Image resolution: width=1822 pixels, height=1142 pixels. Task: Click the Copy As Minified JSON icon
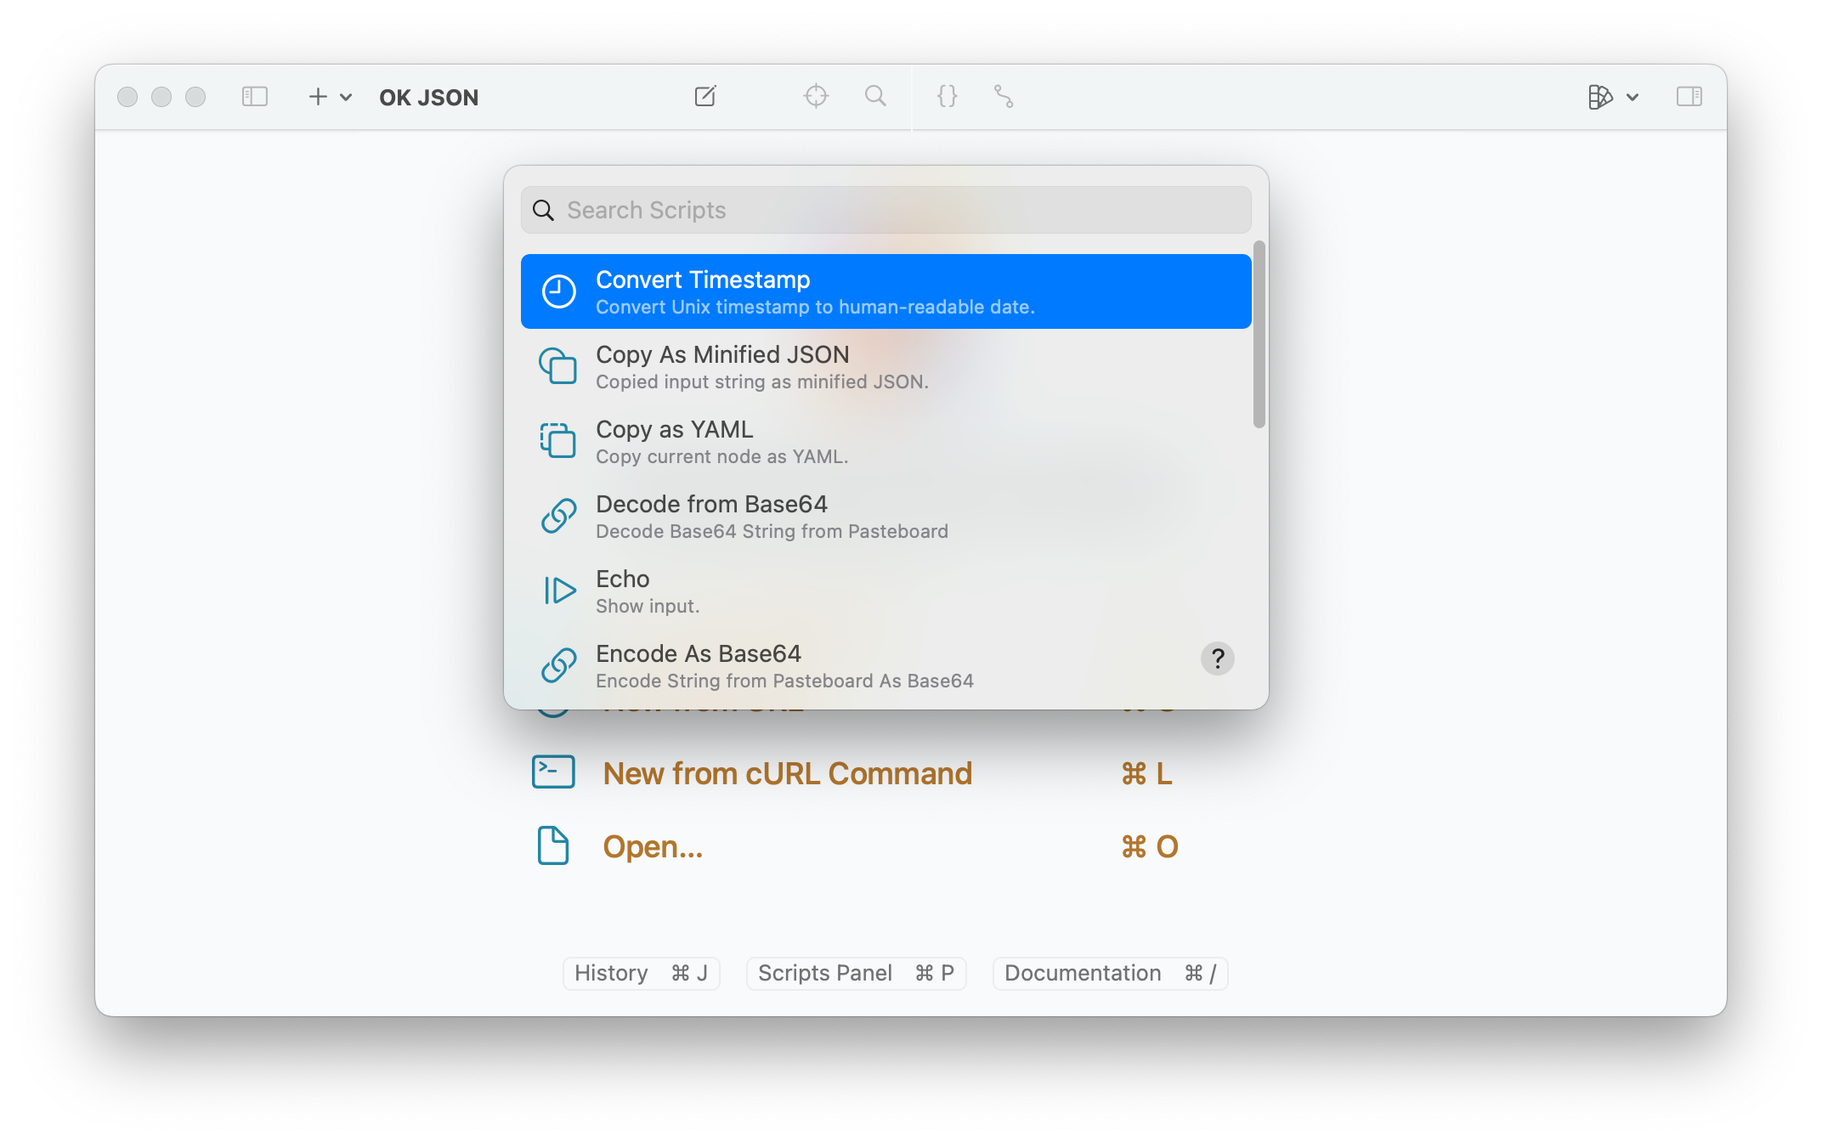(559, 365)
